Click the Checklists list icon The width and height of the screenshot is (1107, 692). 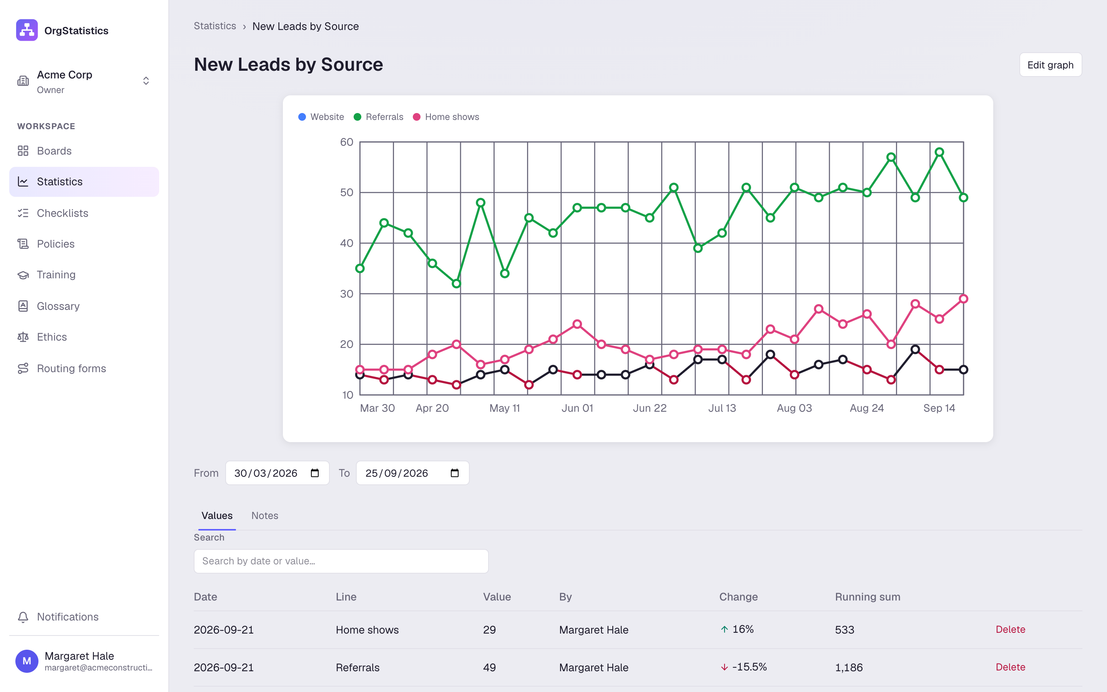pos(23,213)
